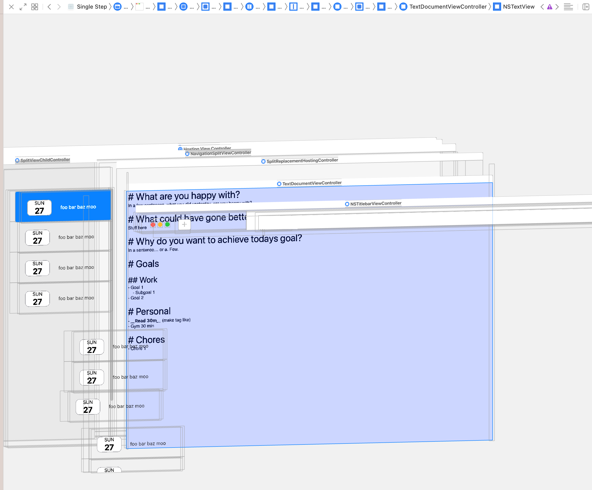Go back with the left chevron
The image size is (592, 490).
point(49,7)
